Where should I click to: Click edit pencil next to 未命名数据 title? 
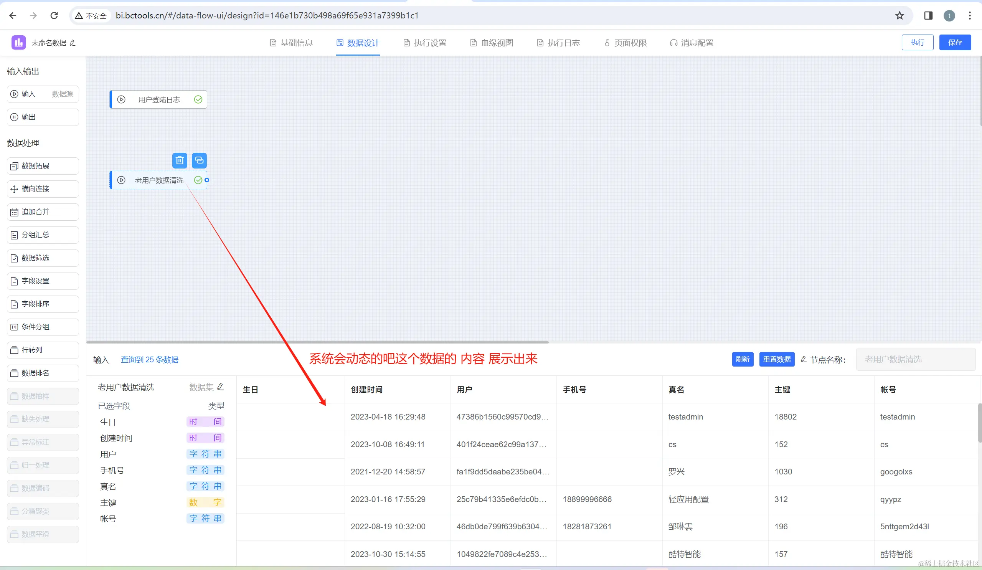73,43
